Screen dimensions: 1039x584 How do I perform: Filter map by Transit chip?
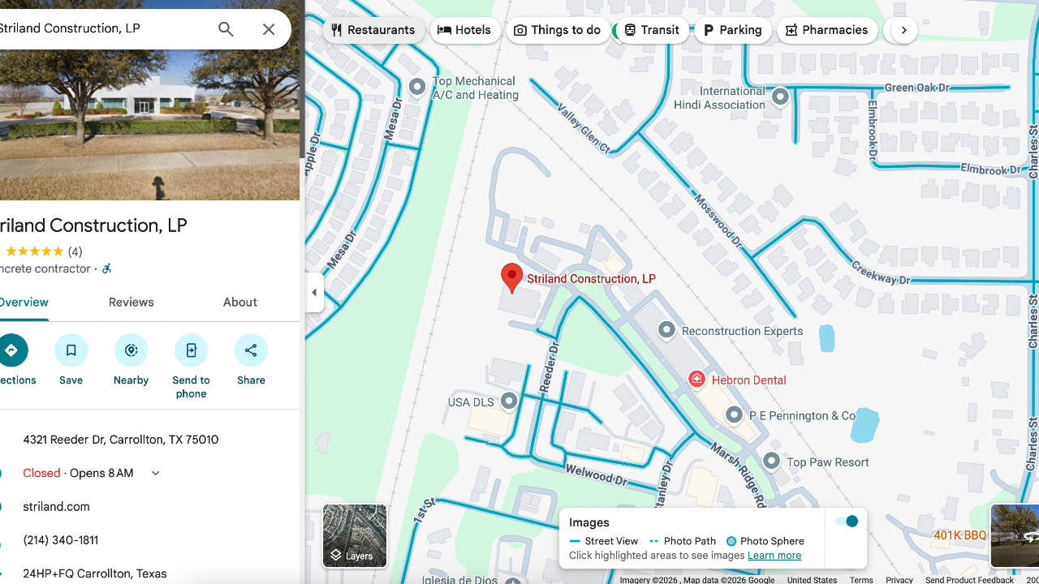[652, 30]
